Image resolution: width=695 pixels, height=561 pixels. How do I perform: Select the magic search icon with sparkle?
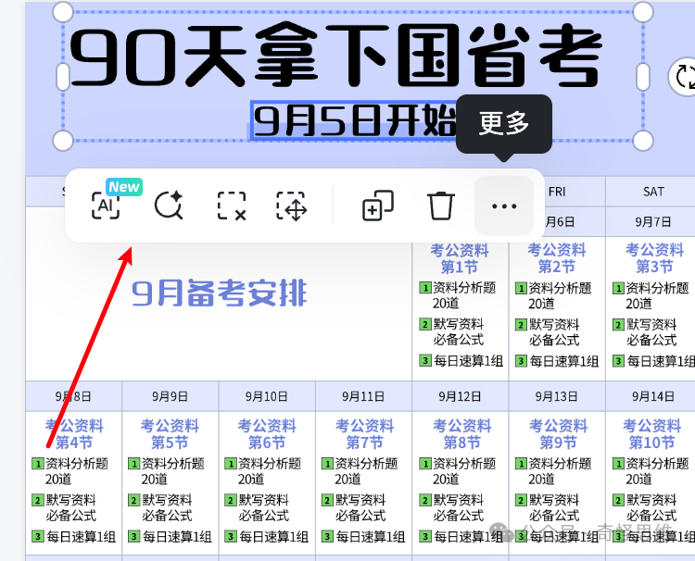[x=169, y=206]
